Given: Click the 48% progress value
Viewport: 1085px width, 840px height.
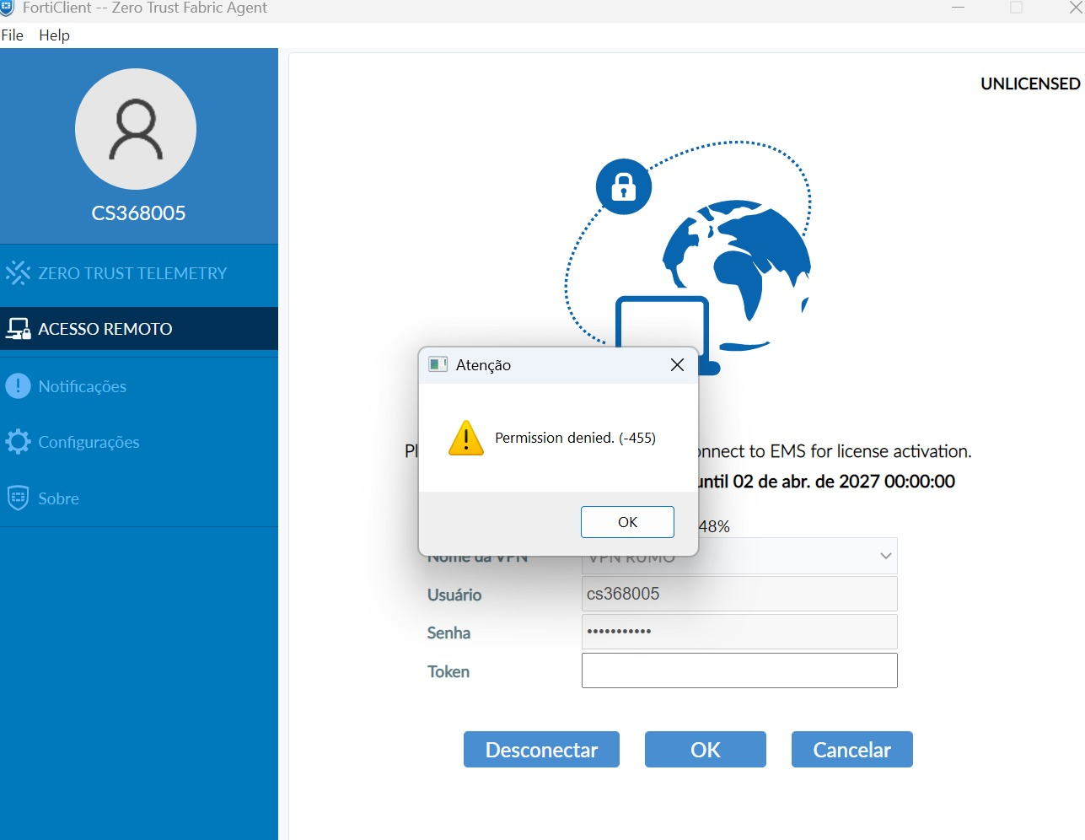Looking at the screenshot, I should pos(714,526).
